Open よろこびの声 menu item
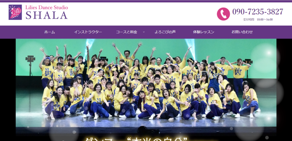Viewport: 292px width, 141px height. point(165,32)
